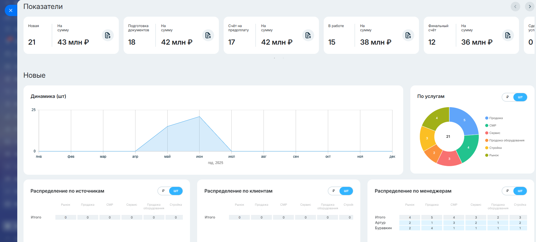Select шт in По услугам toggle

point(520,97)
